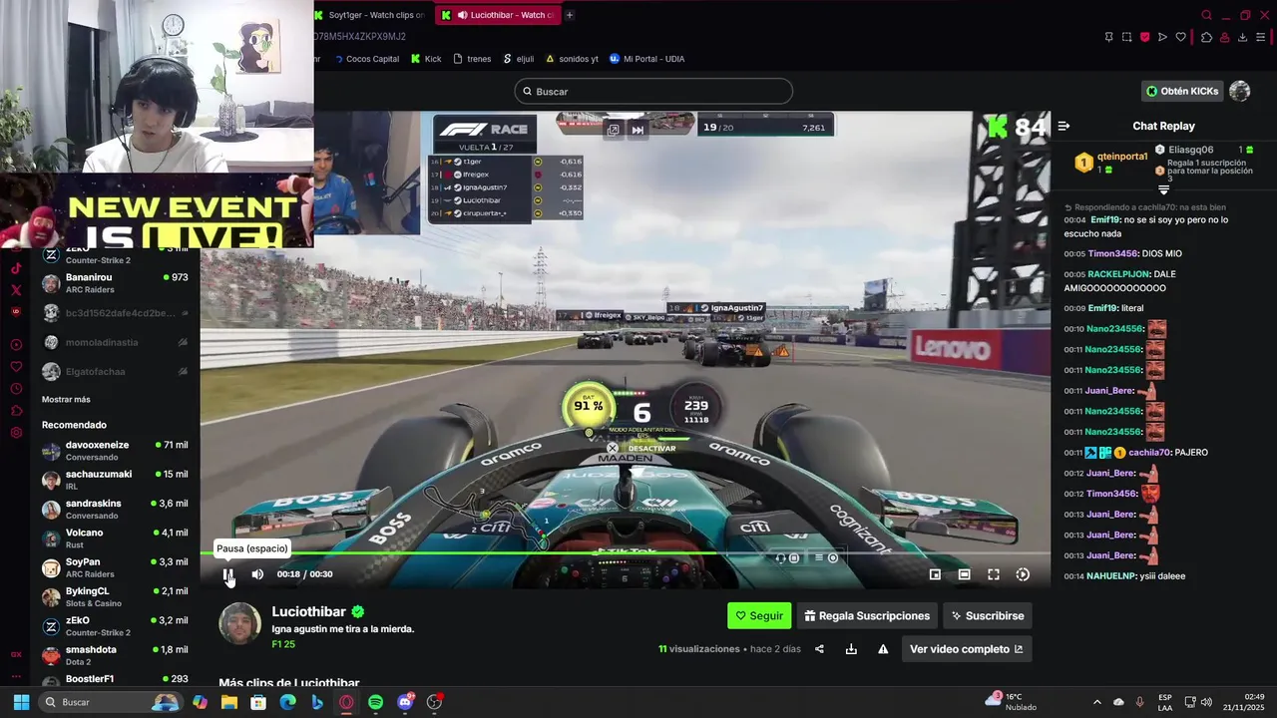Open X (Twitter) in the browser sidebar
1277x718 pixels.
pos(16,290)
